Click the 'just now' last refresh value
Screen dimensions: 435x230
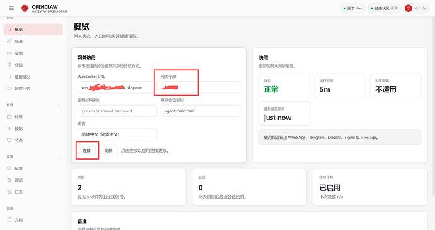click(x=277, y=118)
